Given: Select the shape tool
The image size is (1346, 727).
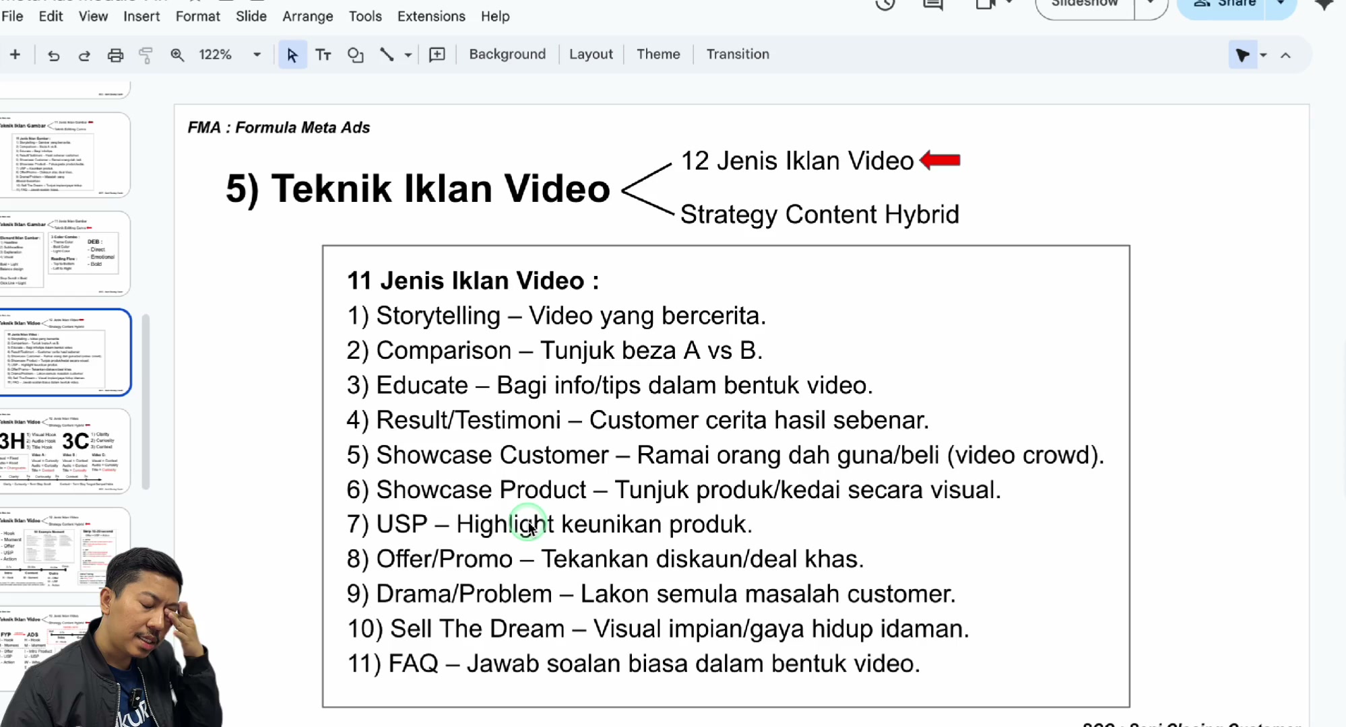Looking at the screenshot, I should click(x=355, y=55).
